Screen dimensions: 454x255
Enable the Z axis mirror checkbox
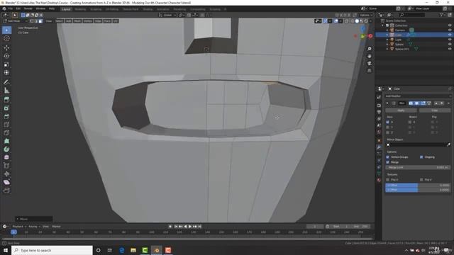[388, 132]
